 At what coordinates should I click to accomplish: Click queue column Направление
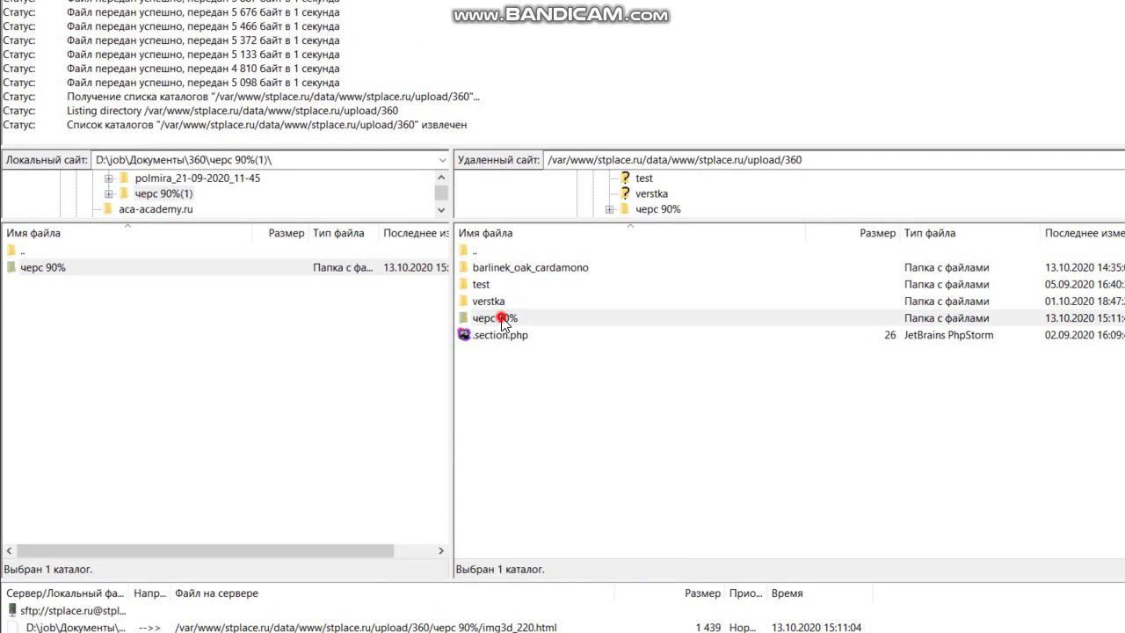click(149, 593)
